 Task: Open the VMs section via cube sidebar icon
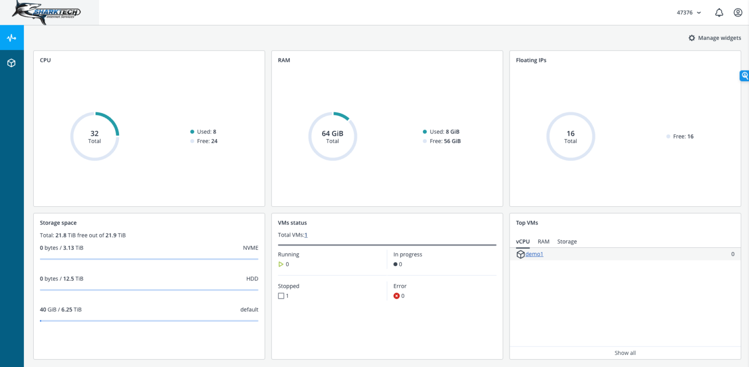coord(12,62)
